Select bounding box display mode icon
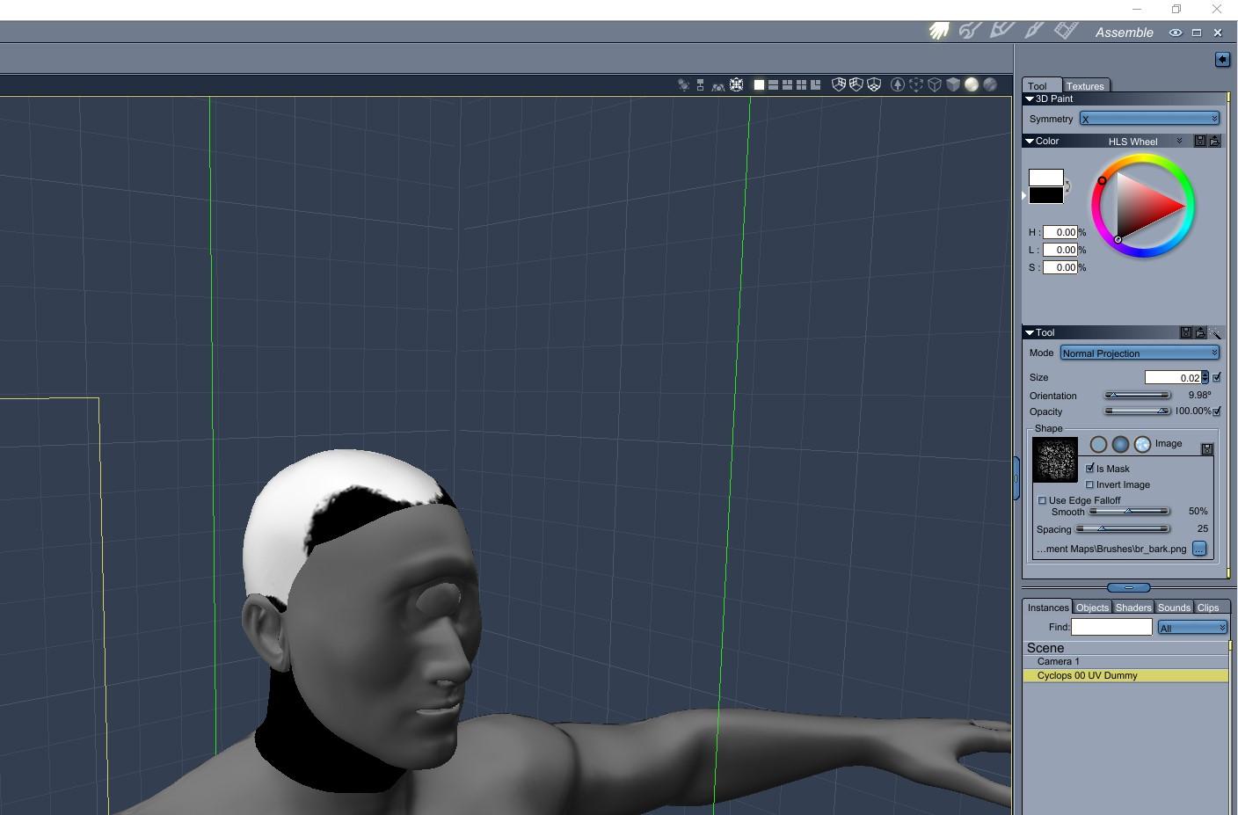 click(x=916, y=84)
